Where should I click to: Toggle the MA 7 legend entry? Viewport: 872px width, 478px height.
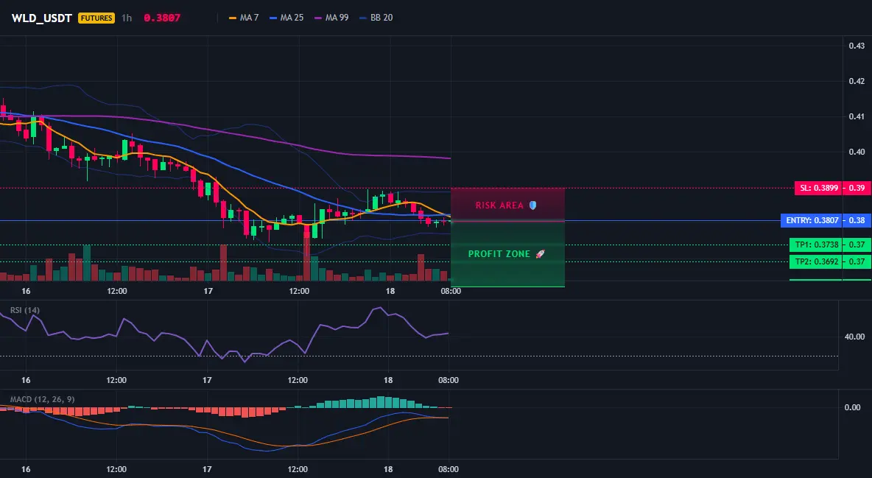coord(244,18)
